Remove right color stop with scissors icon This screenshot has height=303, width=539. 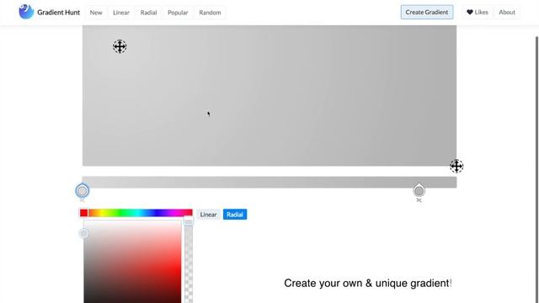click(419, 200)
